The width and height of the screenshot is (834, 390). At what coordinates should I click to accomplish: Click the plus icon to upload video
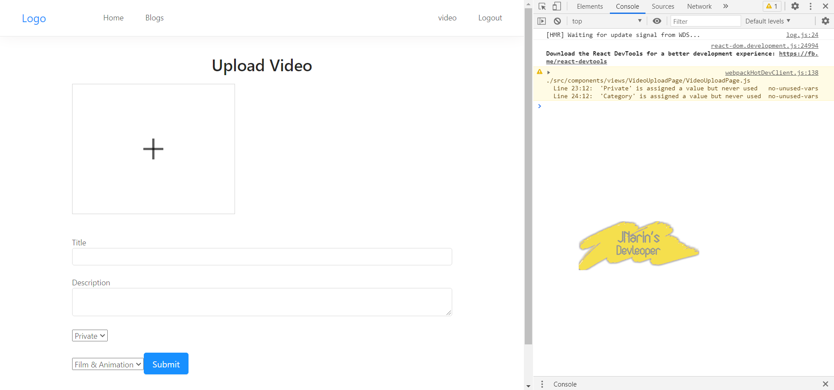153,149
